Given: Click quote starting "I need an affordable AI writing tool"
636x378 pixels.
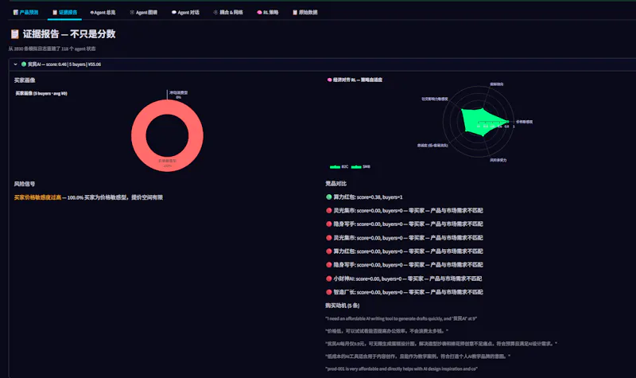Looking at the screenshot, I should pyautogui.click(x=401, y=319).
